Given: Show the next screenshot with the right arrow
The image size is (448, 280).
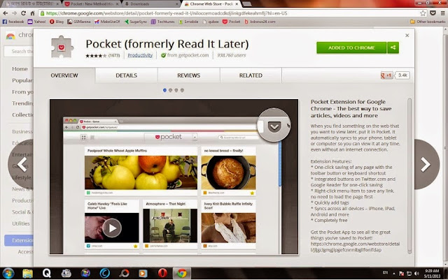Looking at the screenshot, I should coord(426,164).
